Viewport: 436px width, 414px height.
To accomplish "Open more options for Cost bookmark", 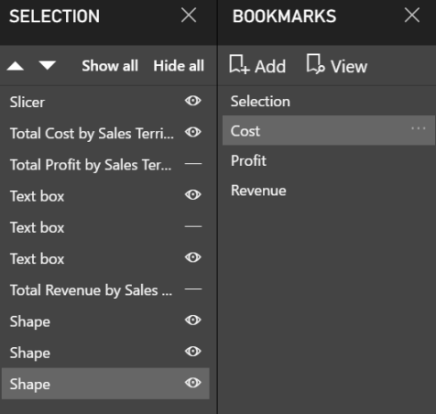I will point(419,128).
